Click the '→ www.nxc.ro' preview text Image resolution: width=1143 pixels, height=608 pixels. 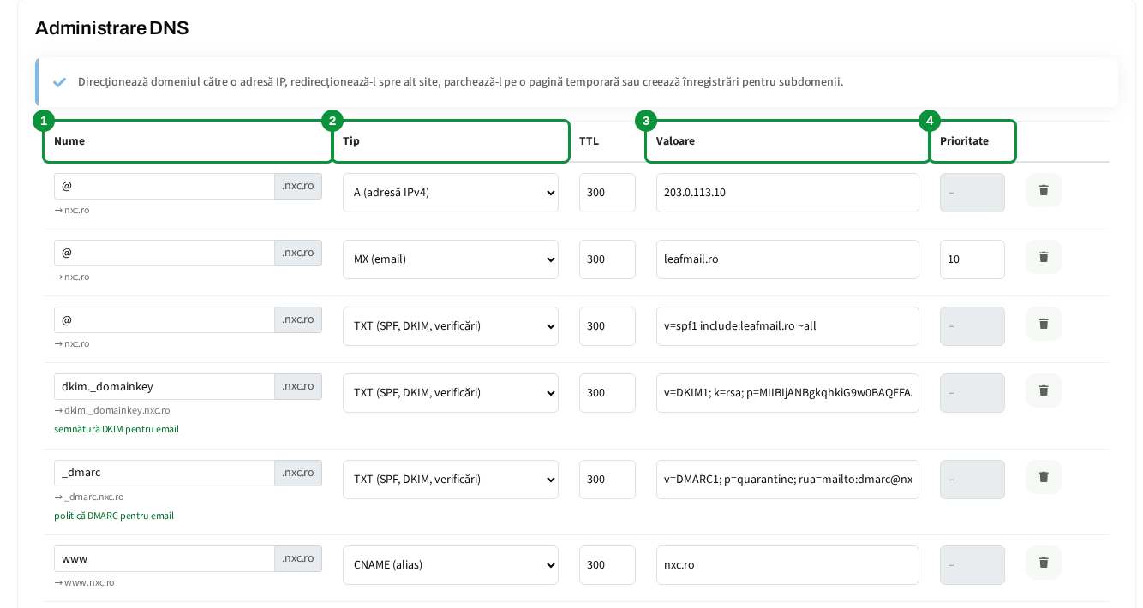click(x=84, y=582)
